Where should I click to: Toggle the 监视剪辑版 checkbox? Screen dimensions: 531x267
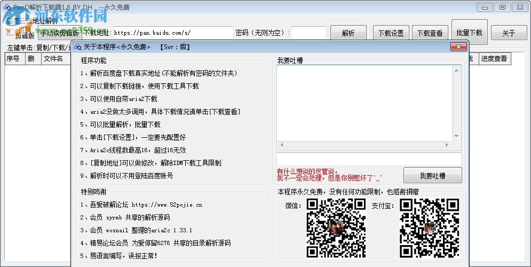click(10, 32)
